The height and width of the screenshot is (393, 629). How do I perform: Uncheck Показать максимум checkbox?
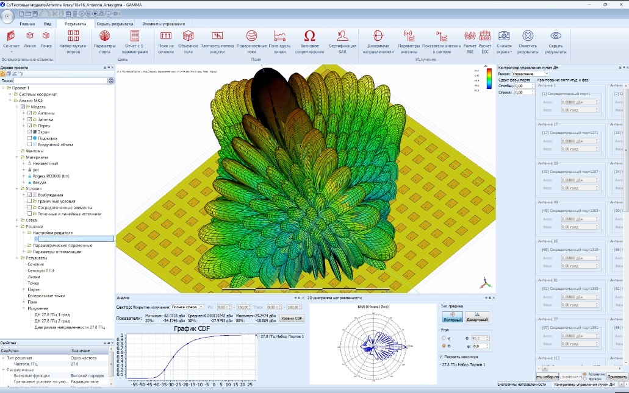point(442,357)
